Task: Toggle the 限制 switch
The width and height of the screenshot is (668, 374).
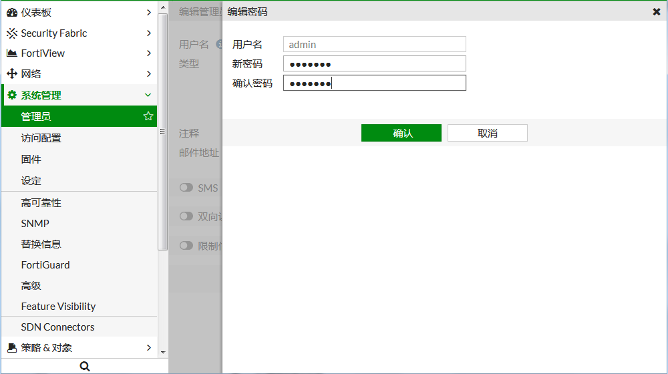Action: (186, 245)
